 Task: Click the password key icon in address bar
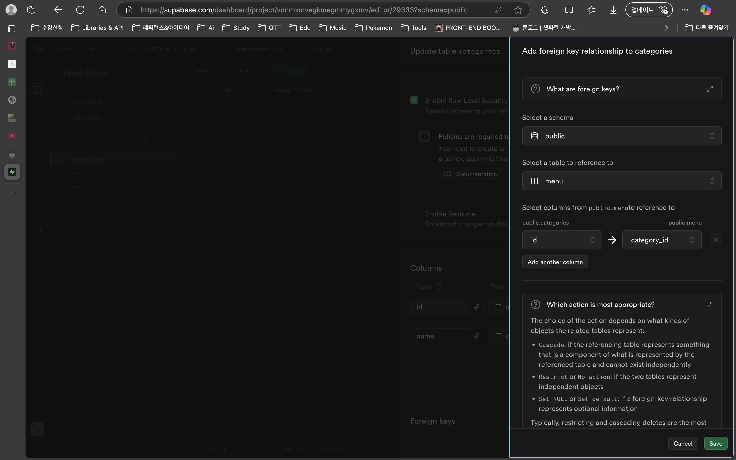coord(498,10)
